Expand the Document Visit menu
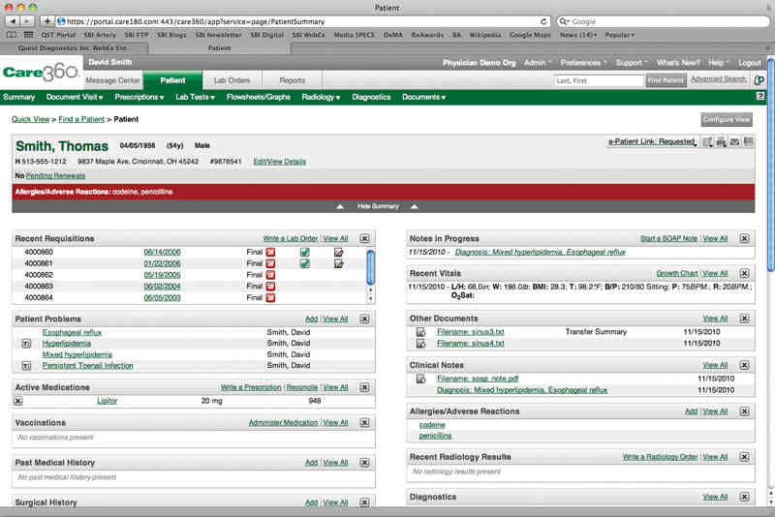Screen dimensions: 775x517 (75, 97)
